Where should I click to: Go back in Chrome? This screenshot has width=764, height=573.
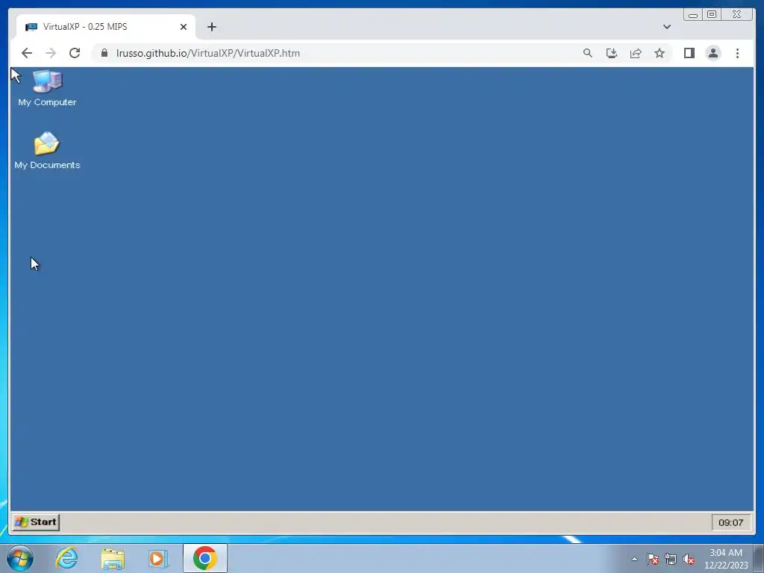click(27, 53)
